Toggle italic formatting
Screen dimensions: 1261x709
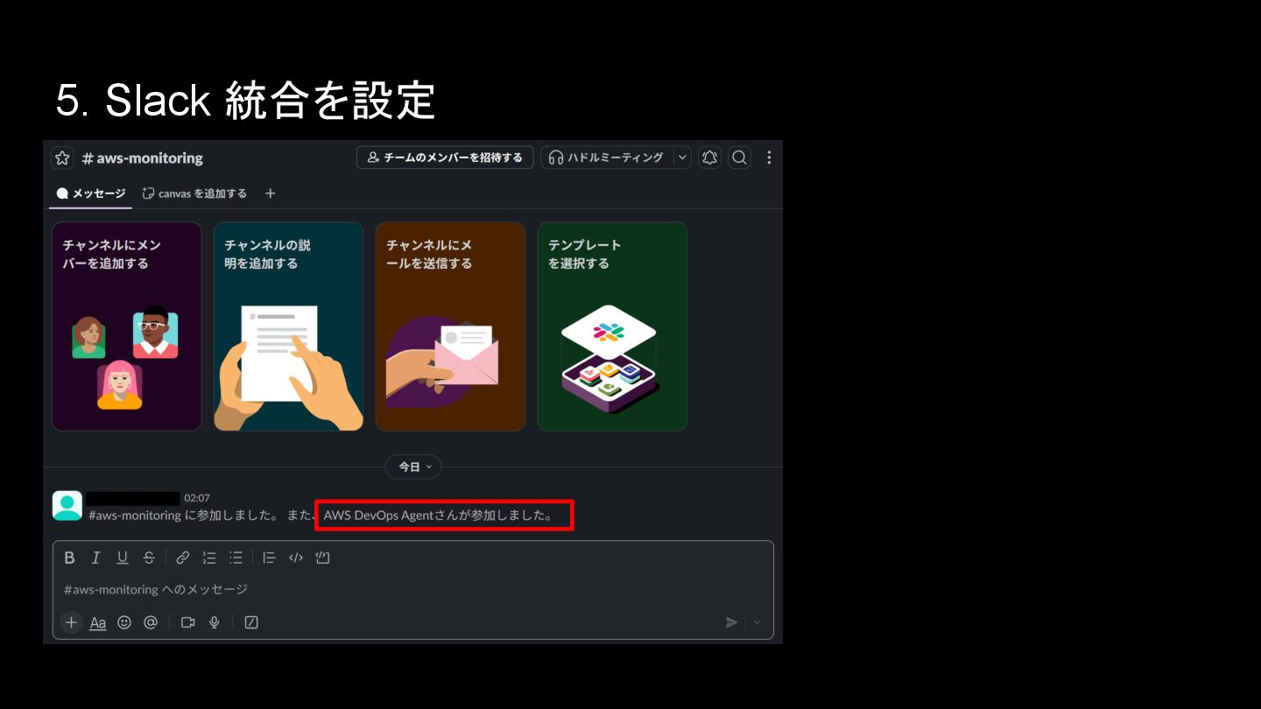coord(96,558)
